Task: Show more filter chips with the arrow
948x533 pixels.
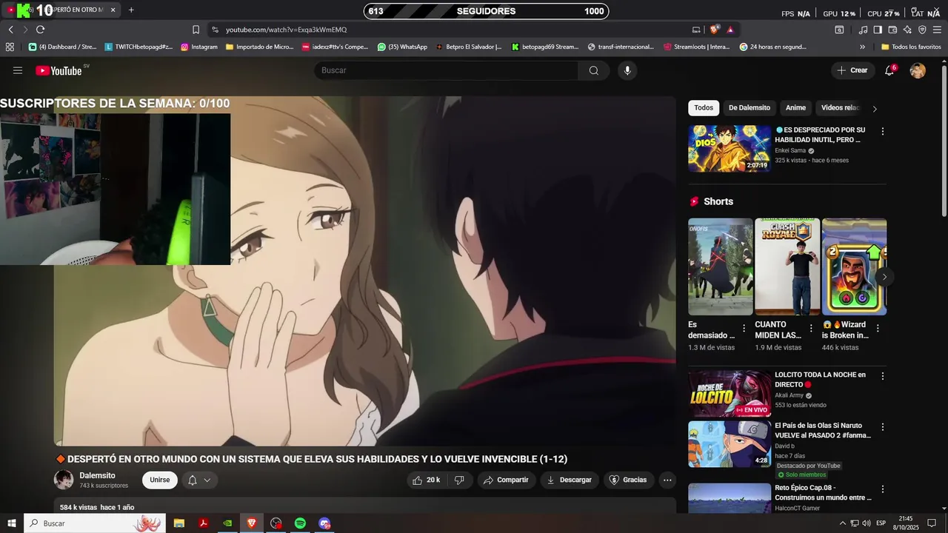Action: [x=875, y=109]
